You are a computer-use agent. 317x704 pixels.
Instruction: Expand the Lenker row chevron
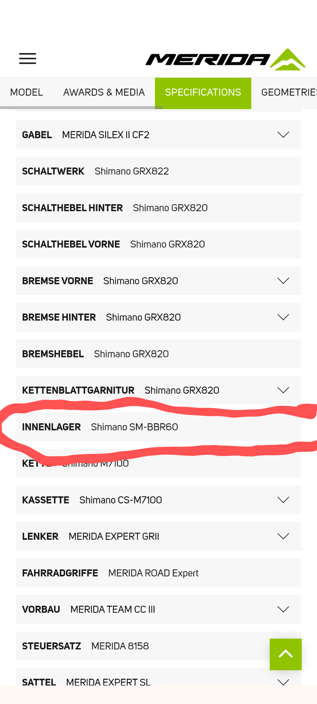coord(283,536)
